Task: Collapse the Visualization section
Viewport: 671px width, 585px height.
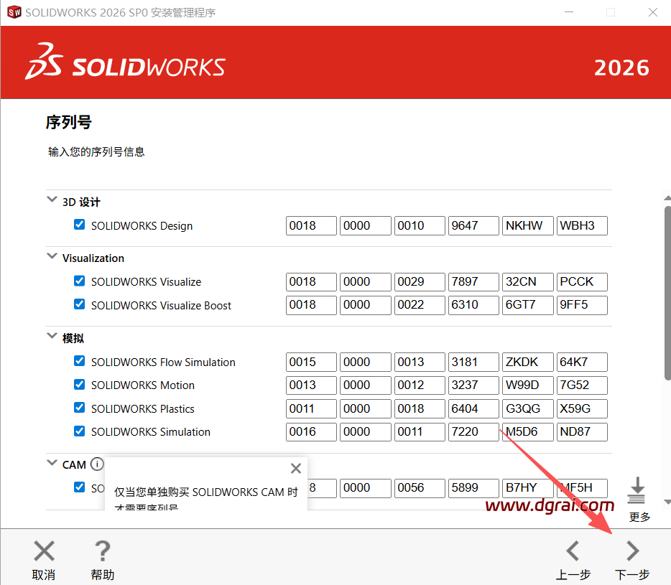Action: coord(52,257)
